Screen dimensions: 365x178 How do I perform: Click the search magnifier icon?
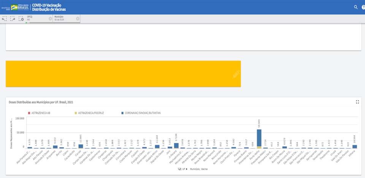[356, 7]
